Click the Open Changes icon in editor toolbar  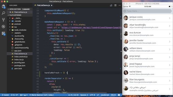(111, 5)
